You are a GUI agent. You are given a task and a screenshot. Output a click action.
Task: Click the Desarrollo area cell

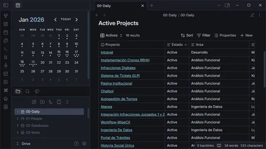click(219, 53)
